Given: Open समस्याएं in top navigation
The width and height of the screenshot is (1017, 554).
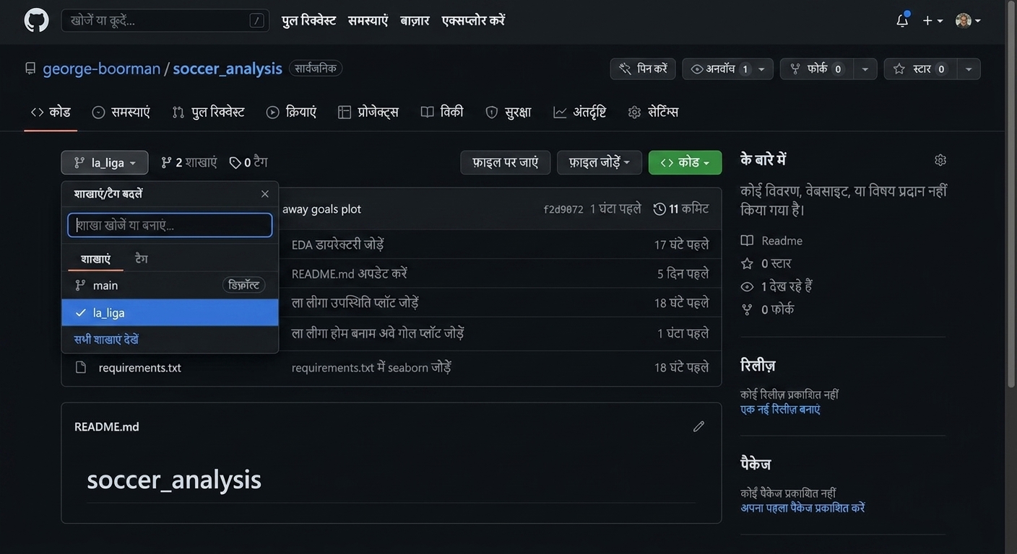Looking at the screenshot, I should click(368, 21).
